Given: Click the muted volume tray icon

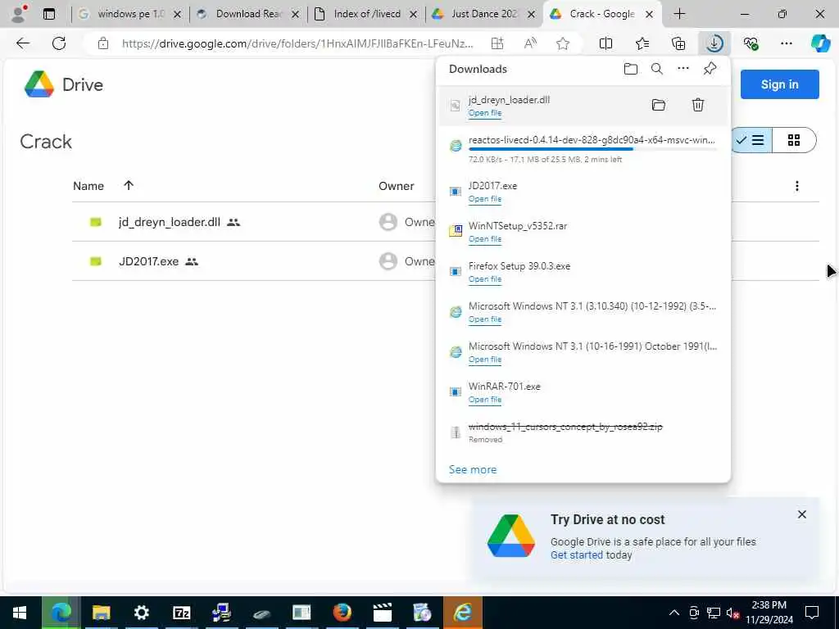Looking at the screenshot, I should pyautogui.click(x=733, y=613).
